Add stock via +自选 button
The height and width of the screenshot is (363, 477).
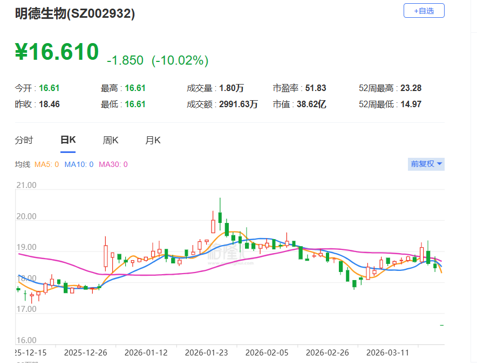pos(424,11)
